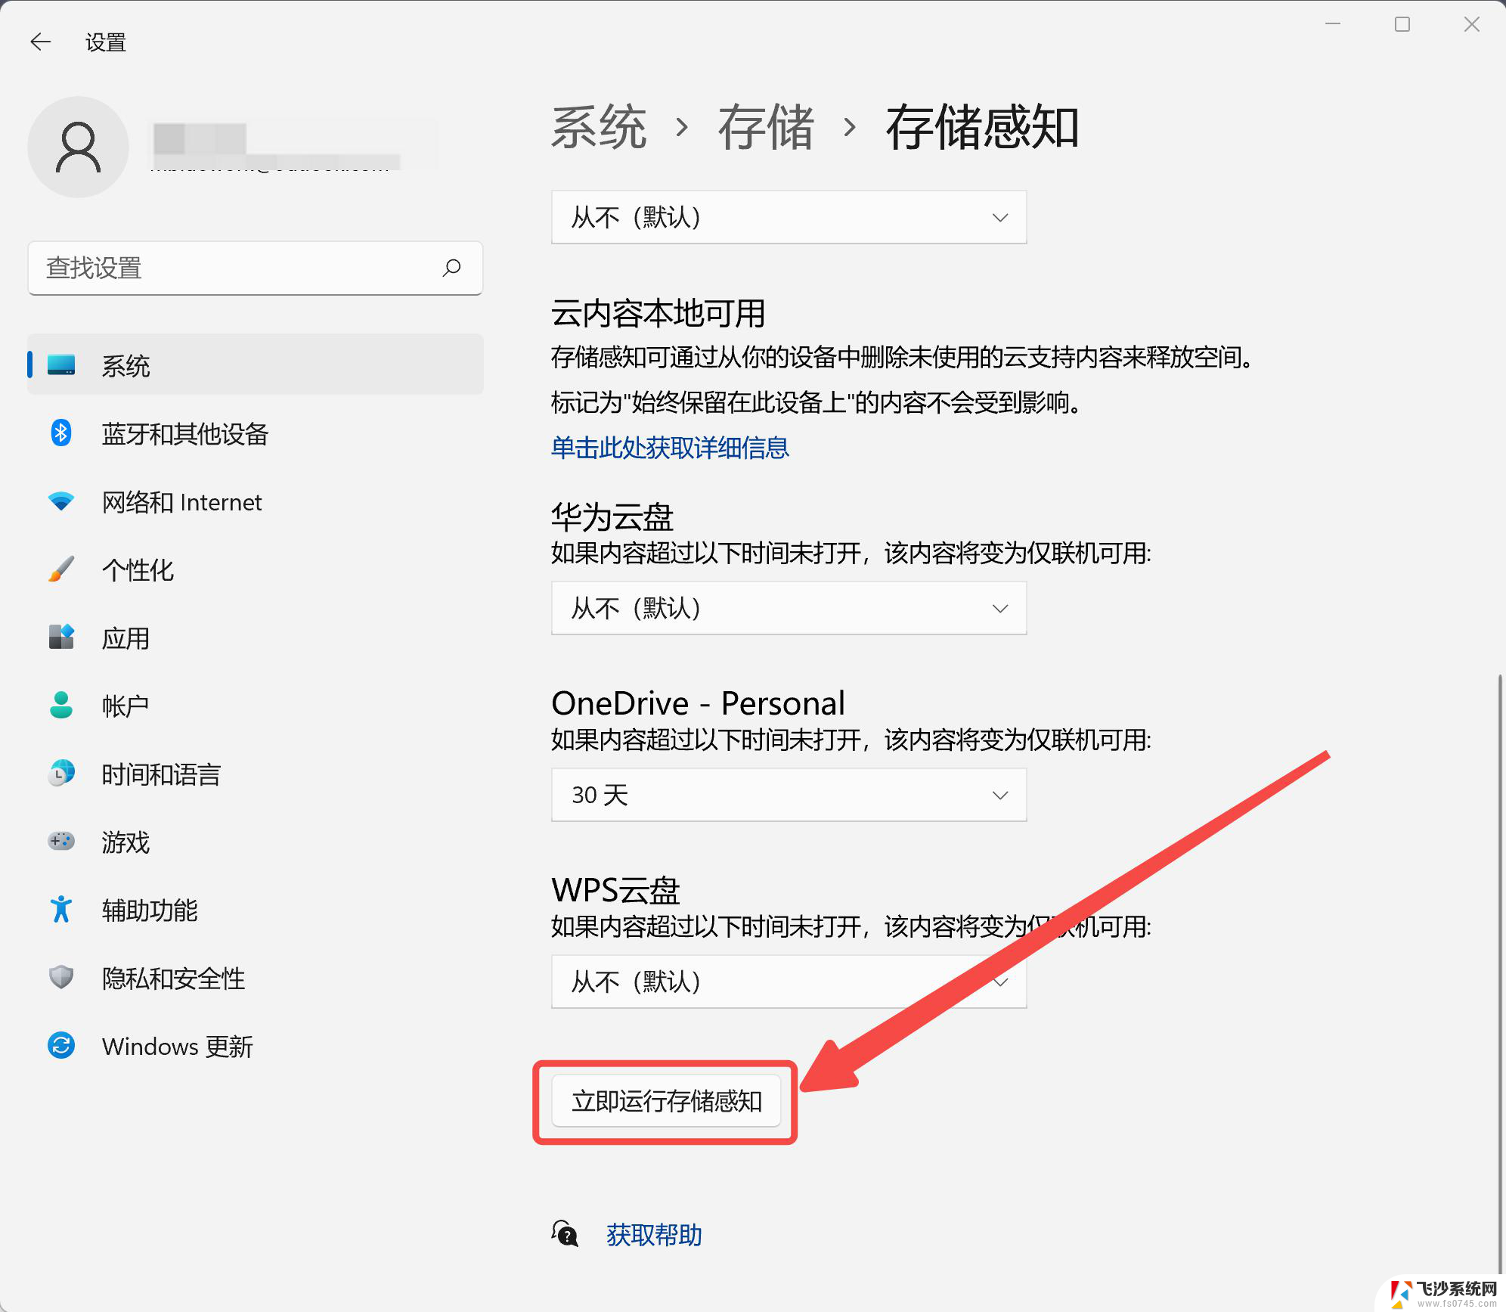Click the OneDrive - Personal heading
The width and height of the screenshot is (1506, 1312).
click(x=698, y=703)
